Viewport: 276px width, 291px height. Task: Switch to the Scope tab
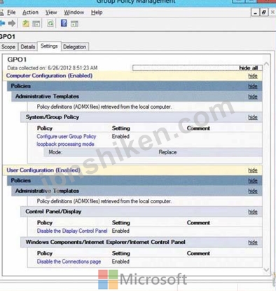point(8,47)
